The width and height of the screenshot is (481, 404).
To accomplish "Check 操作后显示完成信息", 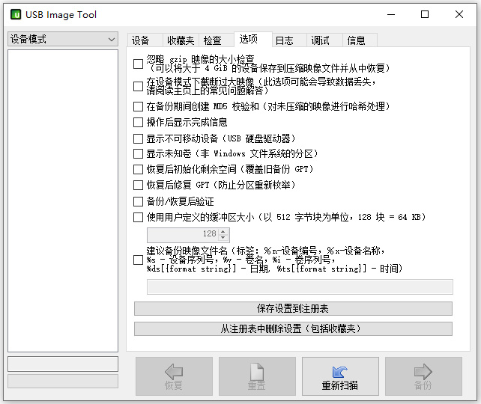I will coord(138,122).
